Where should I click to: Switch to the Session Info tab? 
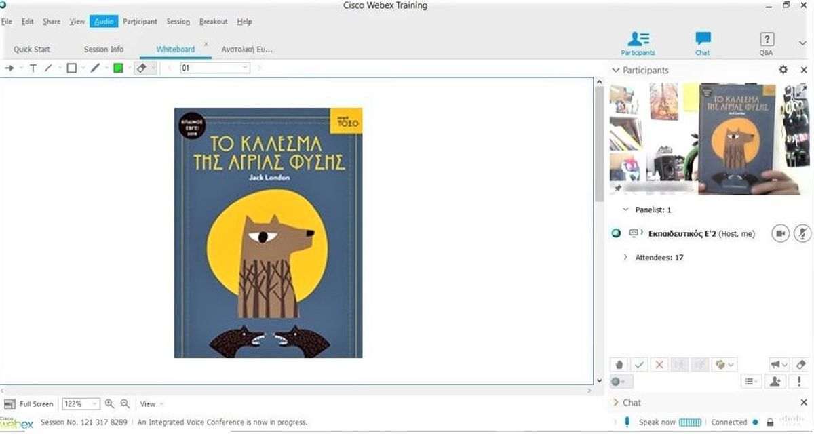point(104,50)
